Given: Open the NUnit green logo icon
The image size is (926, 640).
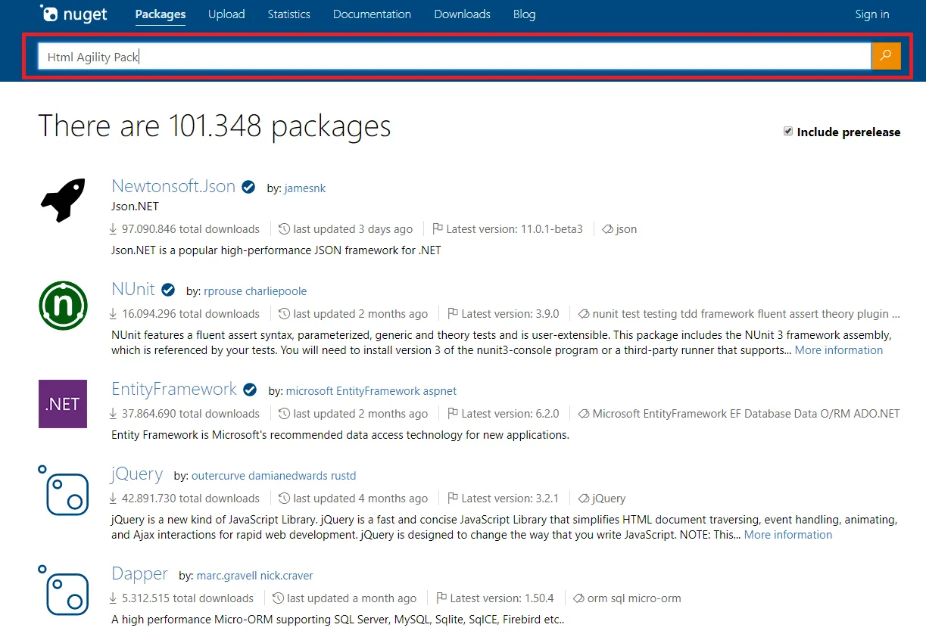Looking at the screenshot, I should 63,305.
